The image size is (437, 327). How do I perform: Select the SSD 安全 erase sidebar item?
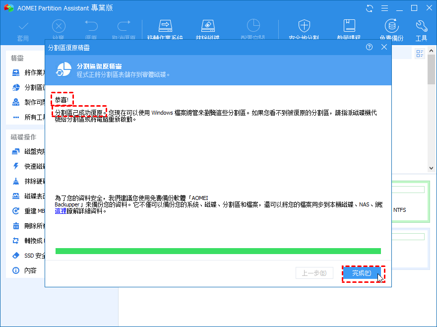pyautogui.click(x=28, y=256)
